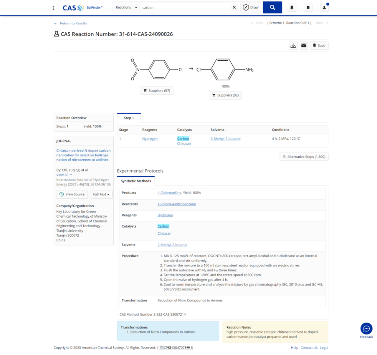
Task: Expand the Full Text dropdown
Action: (x=101, y=194)
